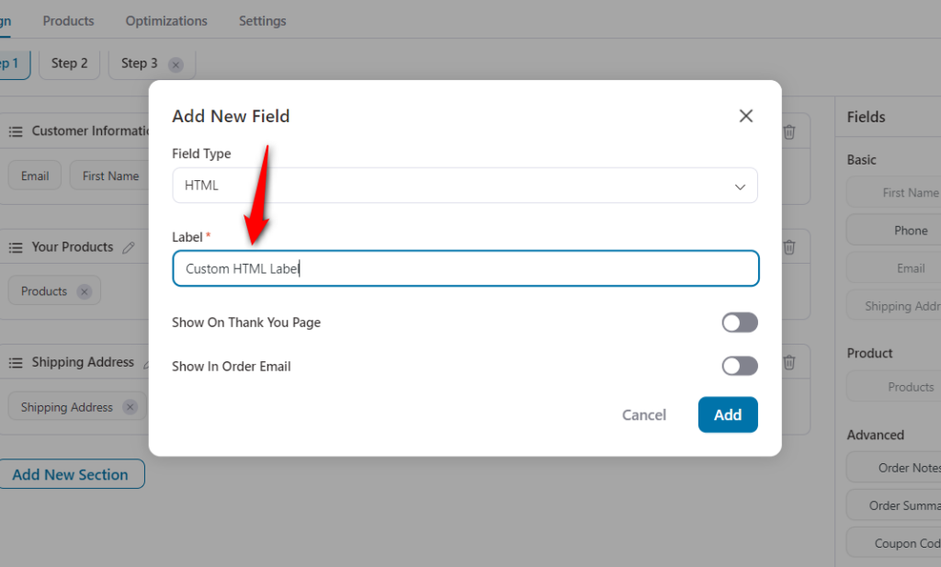Switch to the Step 2 tab

tap(69, 63)
